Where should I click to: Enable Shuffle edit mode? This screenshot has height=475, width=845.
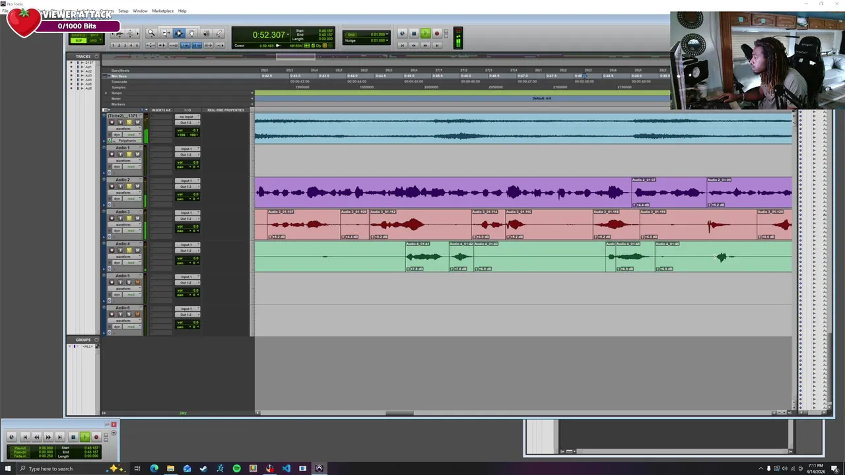click(78, 36)
